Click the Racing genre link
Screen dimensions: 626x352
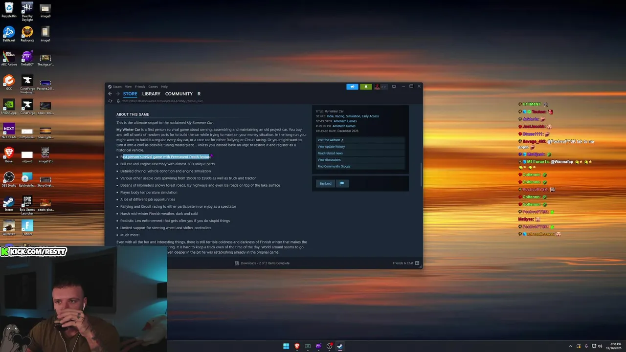(x=339, y=116)
